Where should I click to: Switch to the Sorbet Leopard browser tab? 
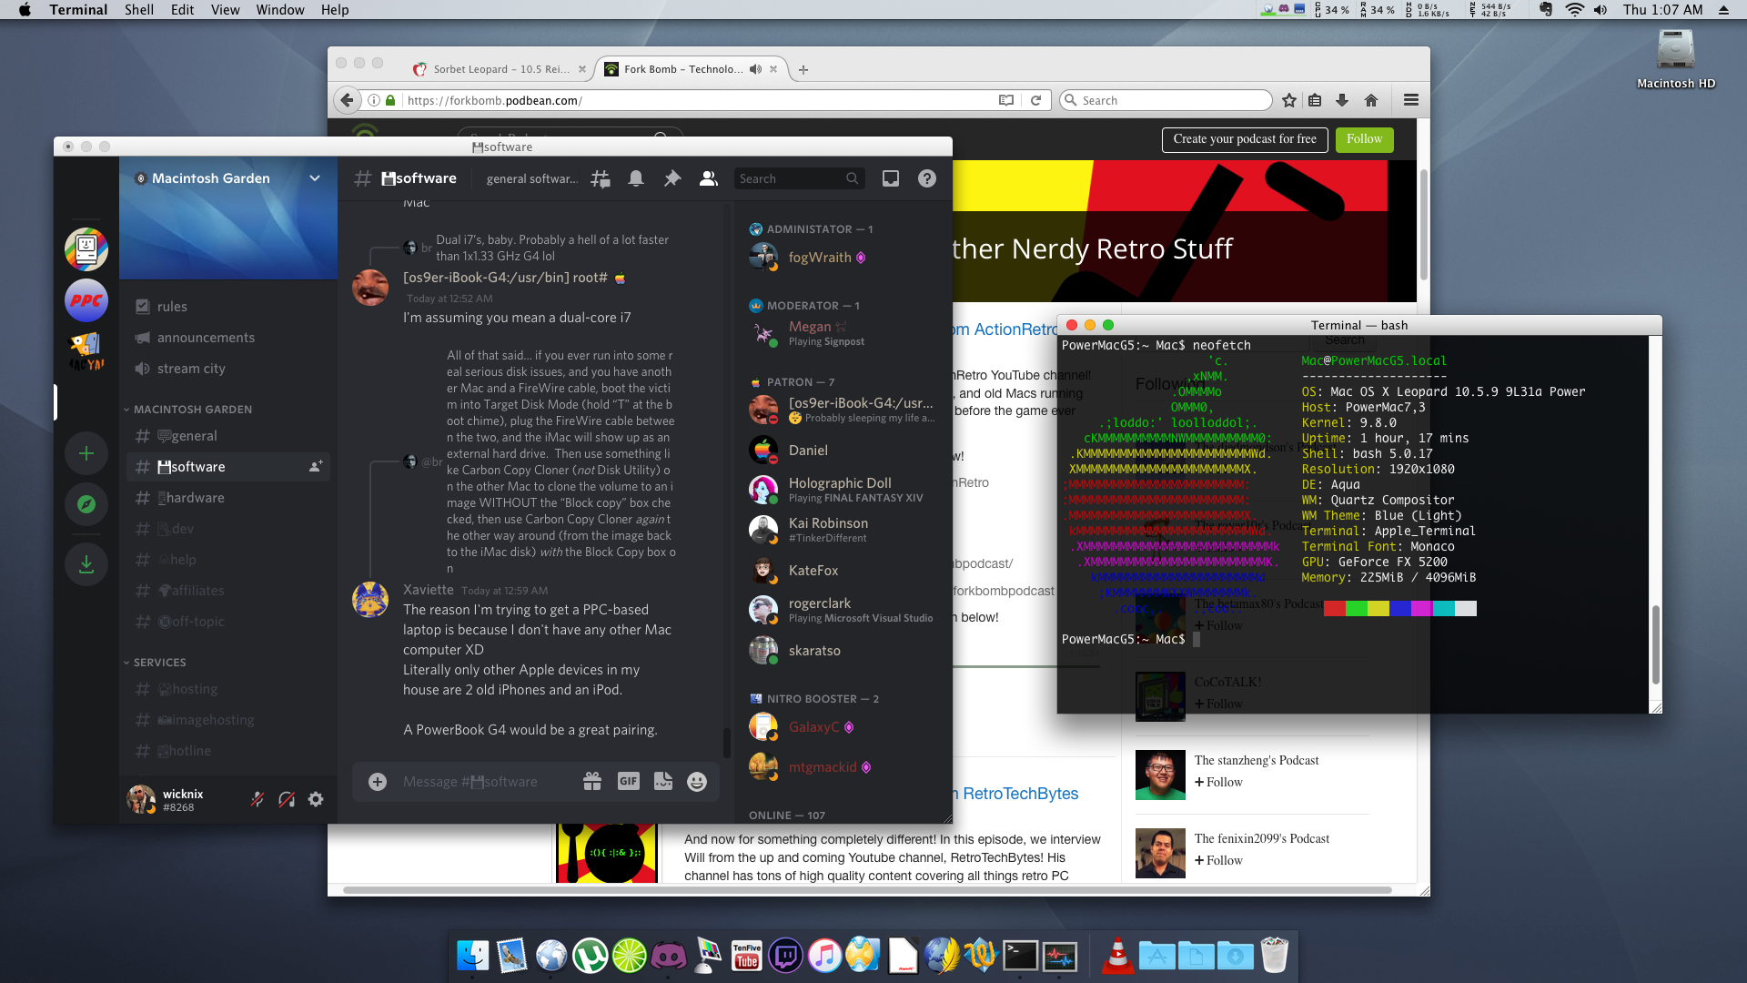(x=500, y=69)
